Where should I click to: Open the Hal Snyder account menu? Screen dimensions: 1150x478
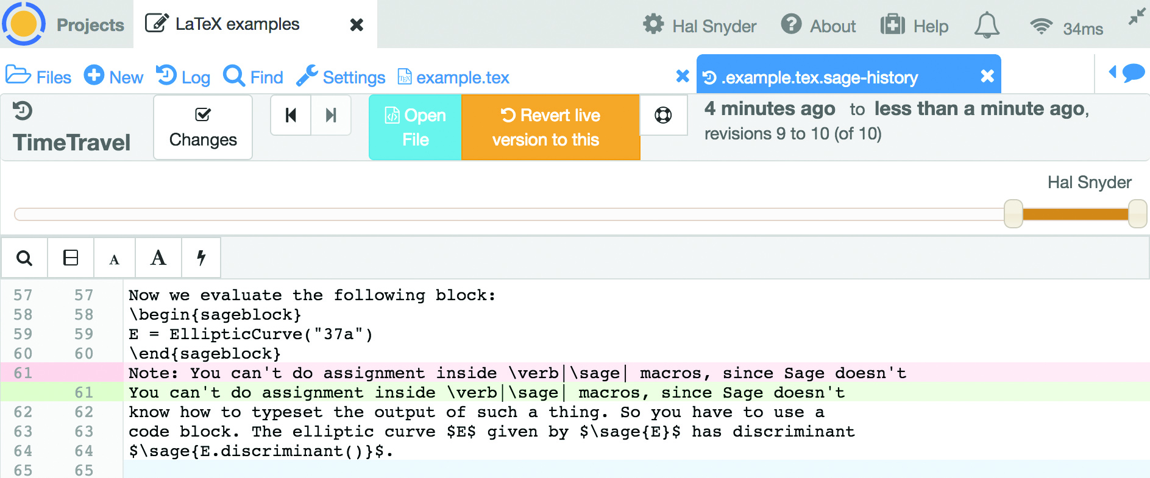[x=700, y=26]
